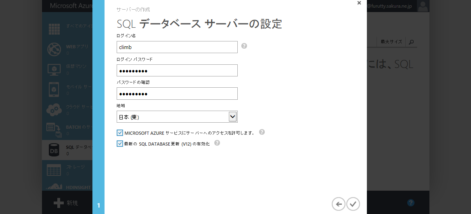
Task: Click the back arrow button in the wizard
Action: click(x=339, y=204)
